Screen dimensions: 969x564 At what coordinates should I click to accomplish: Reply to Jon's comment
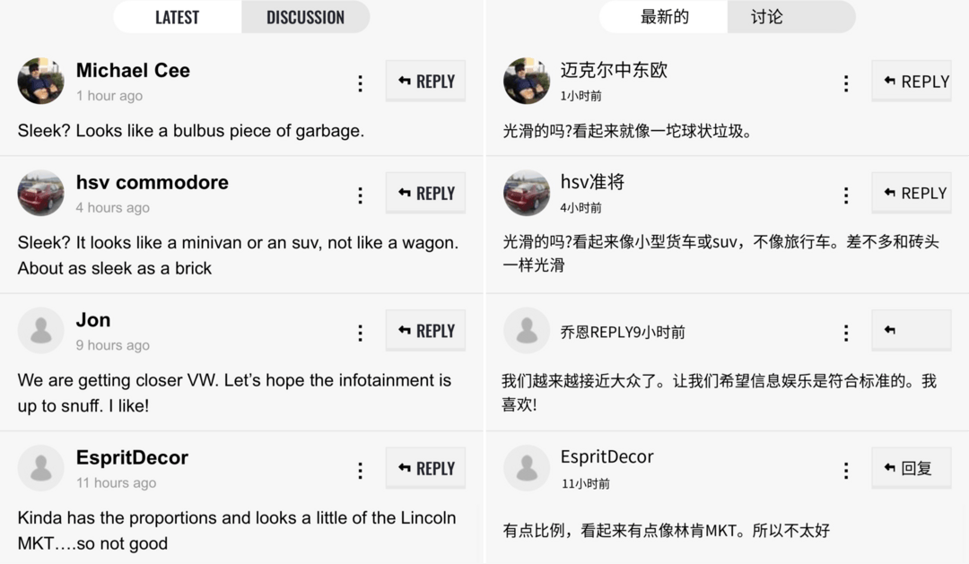pyautogui.click(x=426, y=331)
